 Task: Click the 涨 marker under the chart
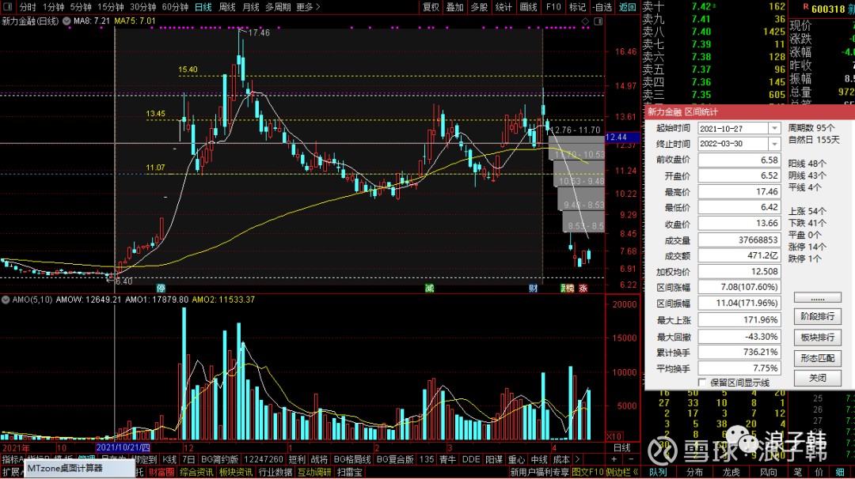coord(583,288)
